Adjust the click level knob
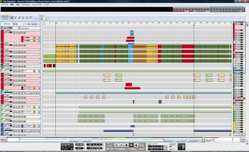Viewport: 249px width, 152px height. point(108,149)
